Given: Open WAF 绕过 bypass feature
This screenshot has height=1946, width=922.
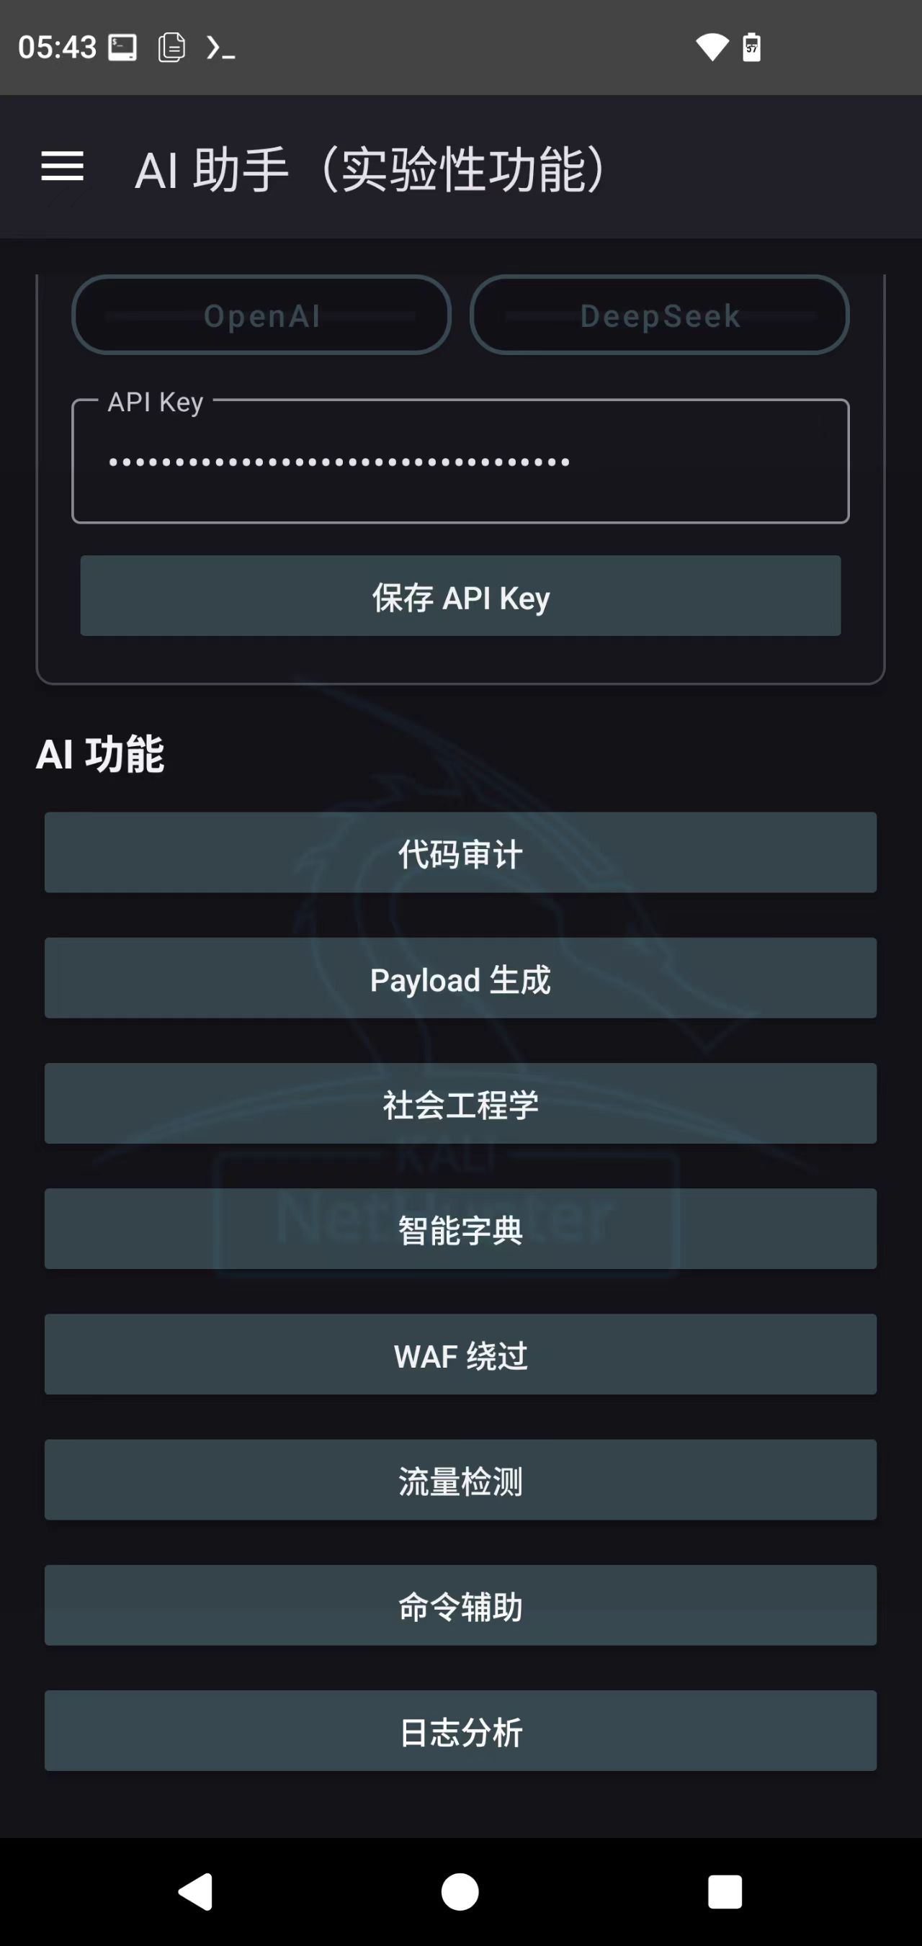Looking at the screenshot, I should pyautogui.click(x=460, y=1355).
